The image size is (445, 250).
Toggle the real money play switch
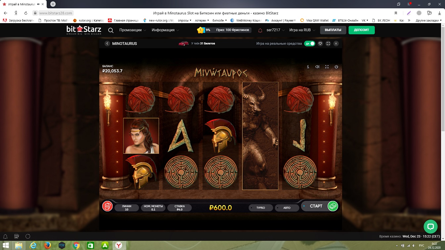310,44
